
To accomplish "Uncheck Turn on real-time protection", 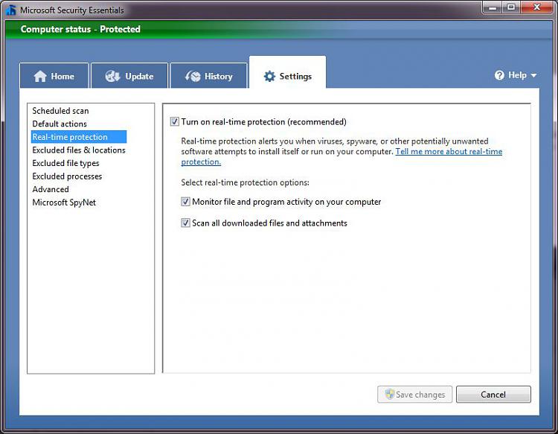I will [x=174, y=122].
